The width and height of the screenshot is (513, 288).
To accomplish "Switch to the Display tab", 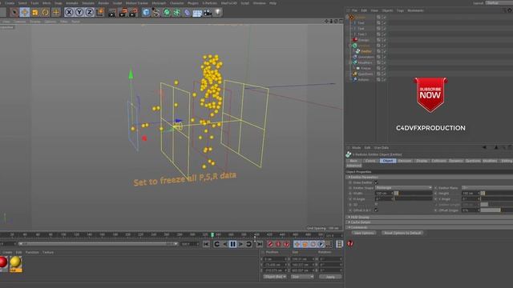I will pos(422,161).
